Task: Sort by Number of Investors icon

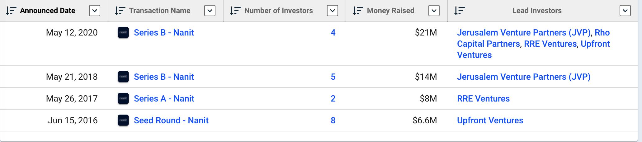Action: (x=235, y=11)
